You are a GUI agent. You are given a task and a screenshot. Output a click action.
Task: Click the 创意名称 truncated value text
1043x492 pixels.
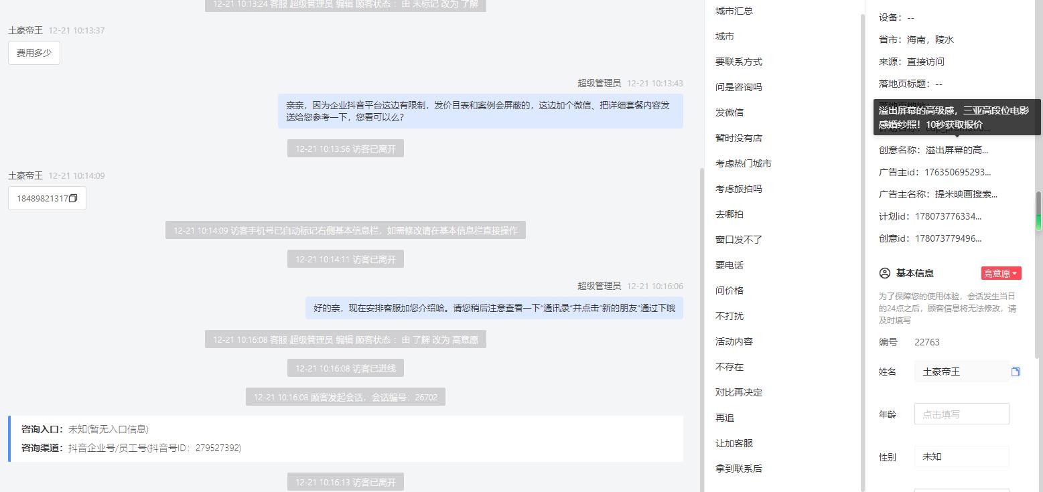point(957,150)
